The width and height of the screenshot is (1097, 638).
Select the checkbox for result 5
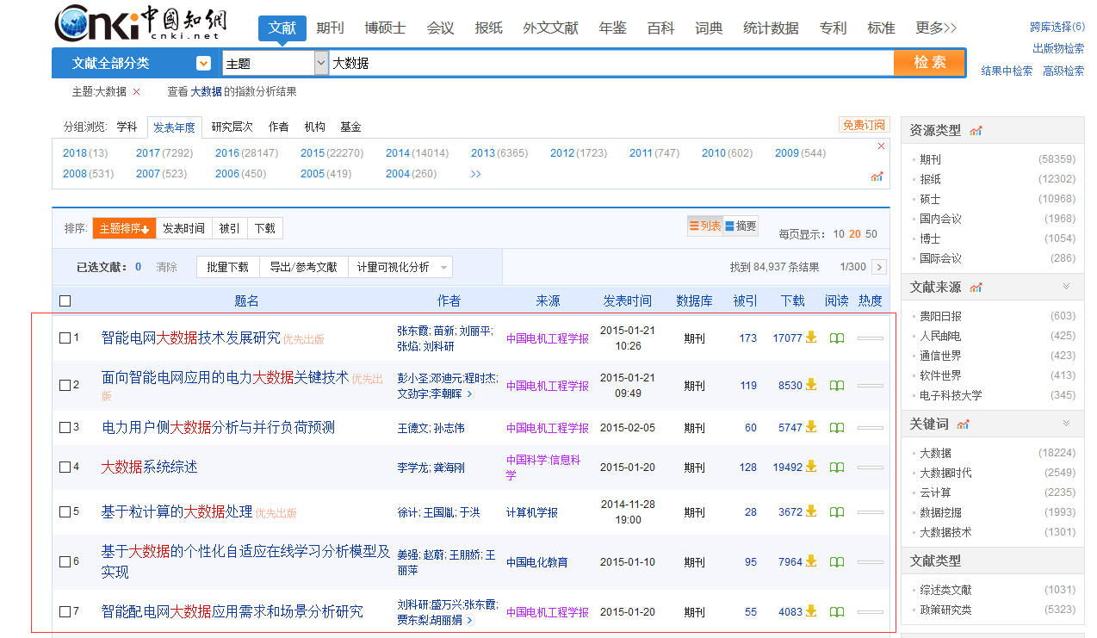click(x=65, y=512)
